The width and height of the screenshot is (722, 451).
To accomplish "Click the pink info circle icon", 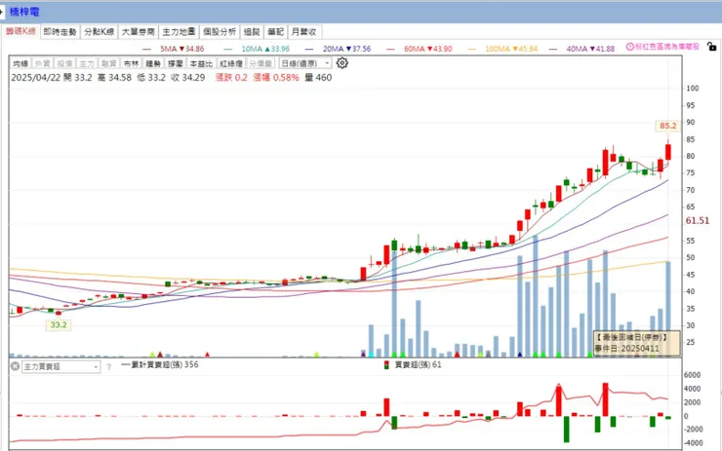I will tap(630, 47).
